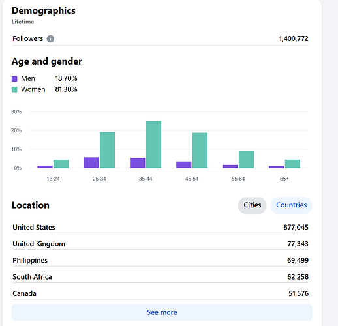Viewport: 338px width, 326px height.
Task: Click the purple Men legend swatch
Action: tap(14, 79)
